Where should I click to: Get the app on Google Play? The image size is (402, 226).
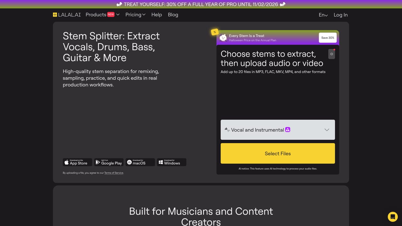pyautogui.click(x=109, y=162)
